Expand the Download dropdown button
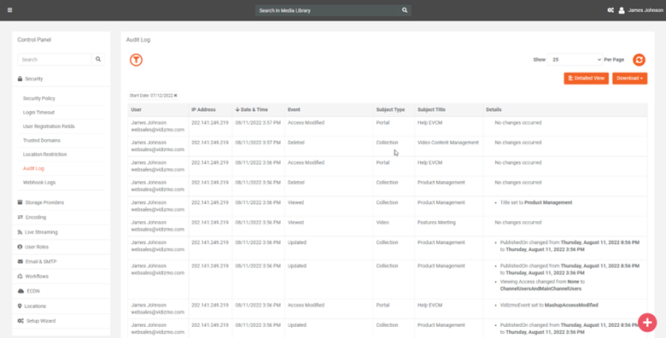The height and width of the screenshot is (338, 666). point(629,79)
